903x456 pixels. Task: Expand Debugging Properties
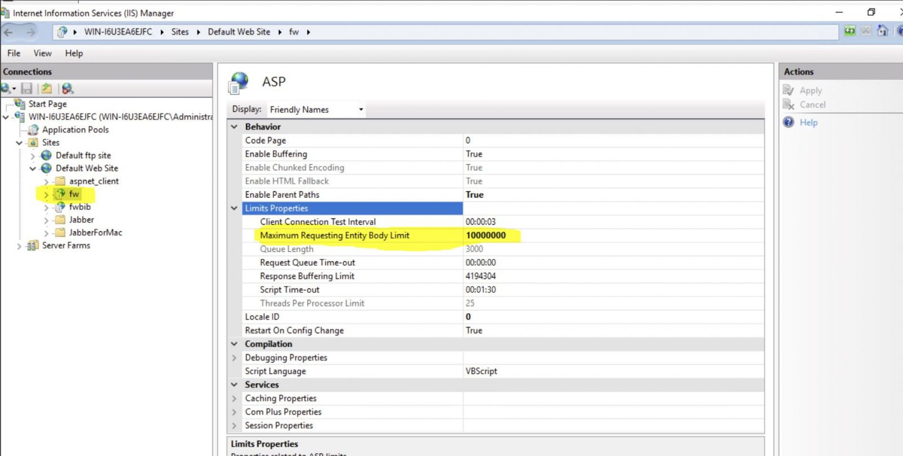[x=234, y=358]
